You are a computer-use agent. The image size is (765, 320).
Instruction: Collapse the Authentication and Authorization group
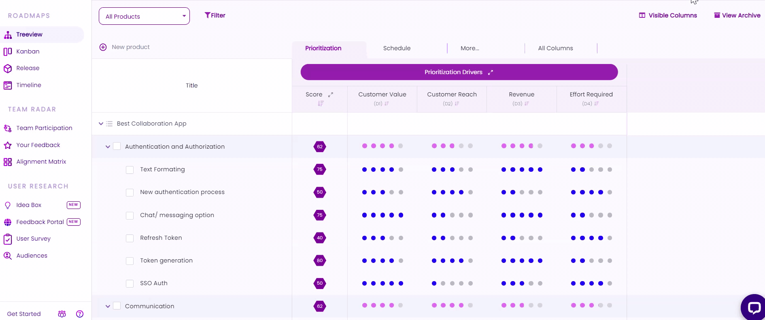pyautogui.click(x=108, y=147)
